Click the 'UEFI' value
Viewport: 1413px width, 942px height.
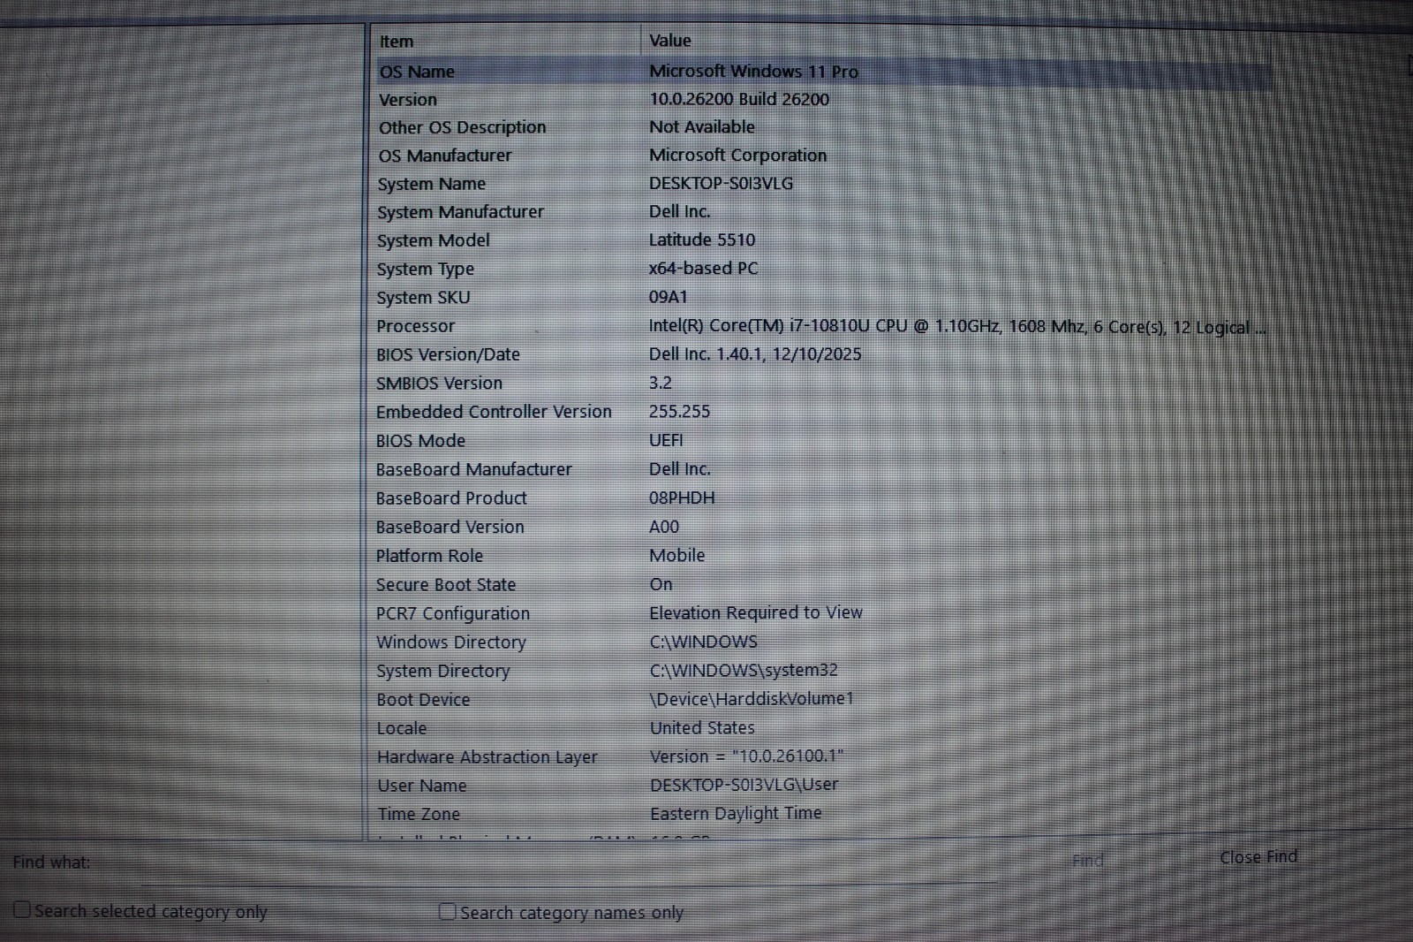pyautogui.click(x=667, y=440)
